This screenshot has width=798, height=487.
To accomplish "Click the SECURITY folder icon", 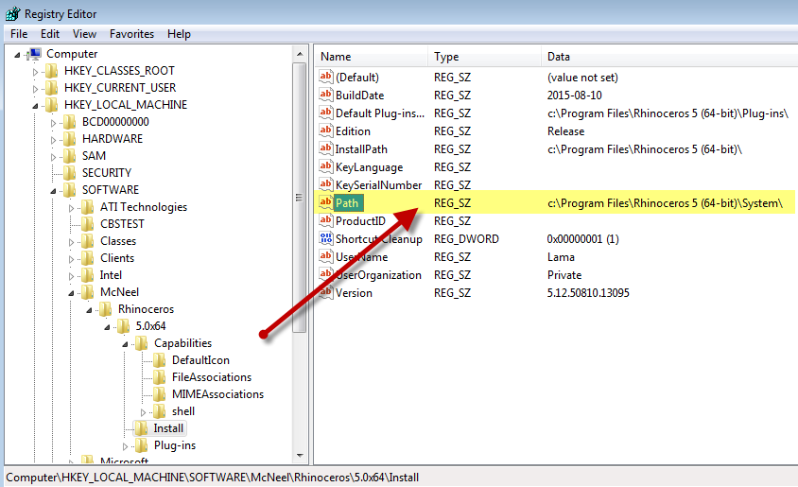I will point(70,173).
